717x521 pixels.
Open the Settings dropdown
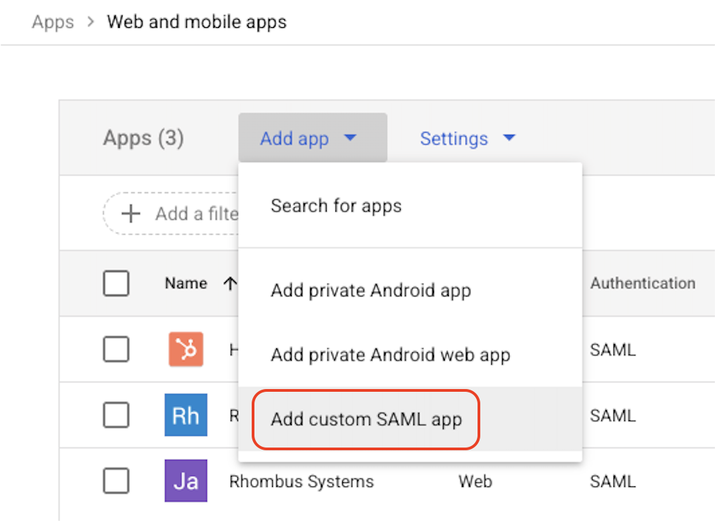pyautogui.click(x=468, y=138)
